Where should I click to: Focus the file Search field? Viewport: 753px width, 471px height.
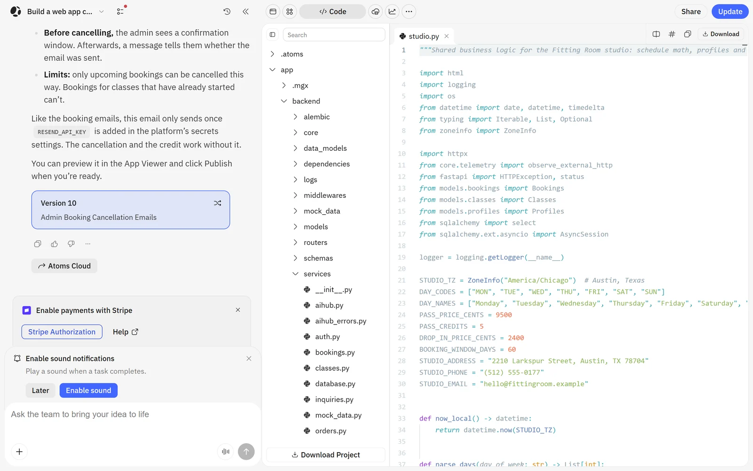[334, 35]
